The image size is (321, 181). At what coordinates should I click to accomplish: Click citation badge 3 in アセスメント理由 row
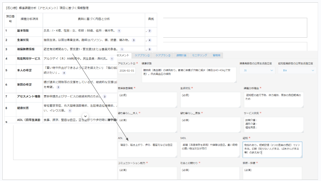pos(105,96)
